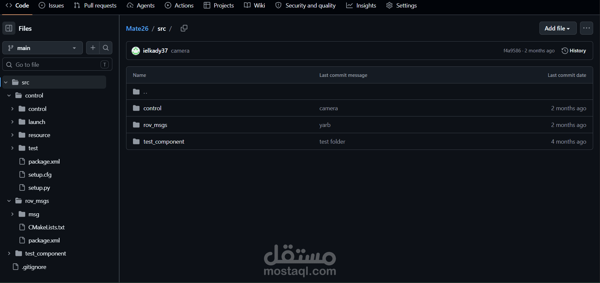Screen dimensions: 600x283
Task: Expand the launch folder chevron
Action: tap(12, 122)
